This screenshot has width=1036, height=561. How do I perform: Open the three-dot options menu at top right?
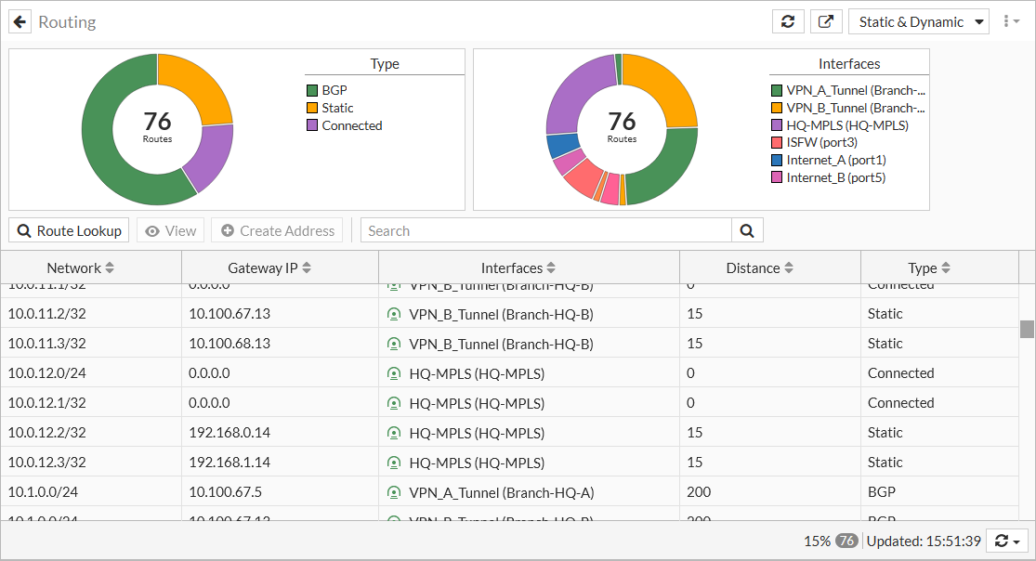pos(1011,20)
